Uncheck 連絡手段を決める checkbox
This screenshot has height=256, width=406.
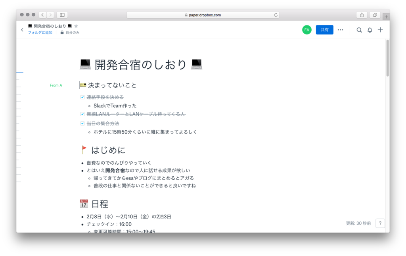tap(82, 97)
